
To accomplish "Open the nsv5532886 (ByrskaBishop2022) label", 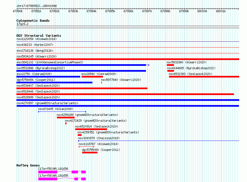I will point(41,68).
